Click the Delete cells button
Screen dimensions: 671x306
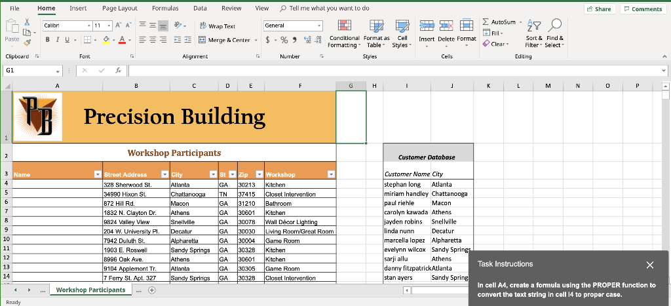tap(446, 33)
